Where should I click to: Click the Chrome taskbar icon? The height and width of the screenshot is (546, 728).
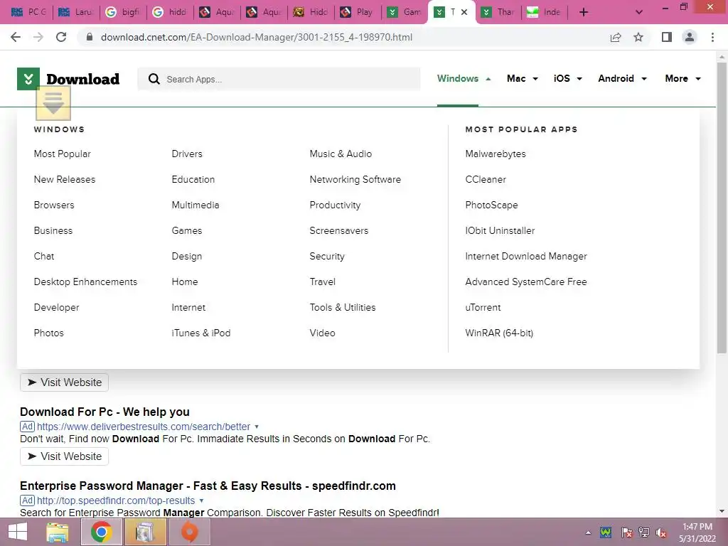101,532
